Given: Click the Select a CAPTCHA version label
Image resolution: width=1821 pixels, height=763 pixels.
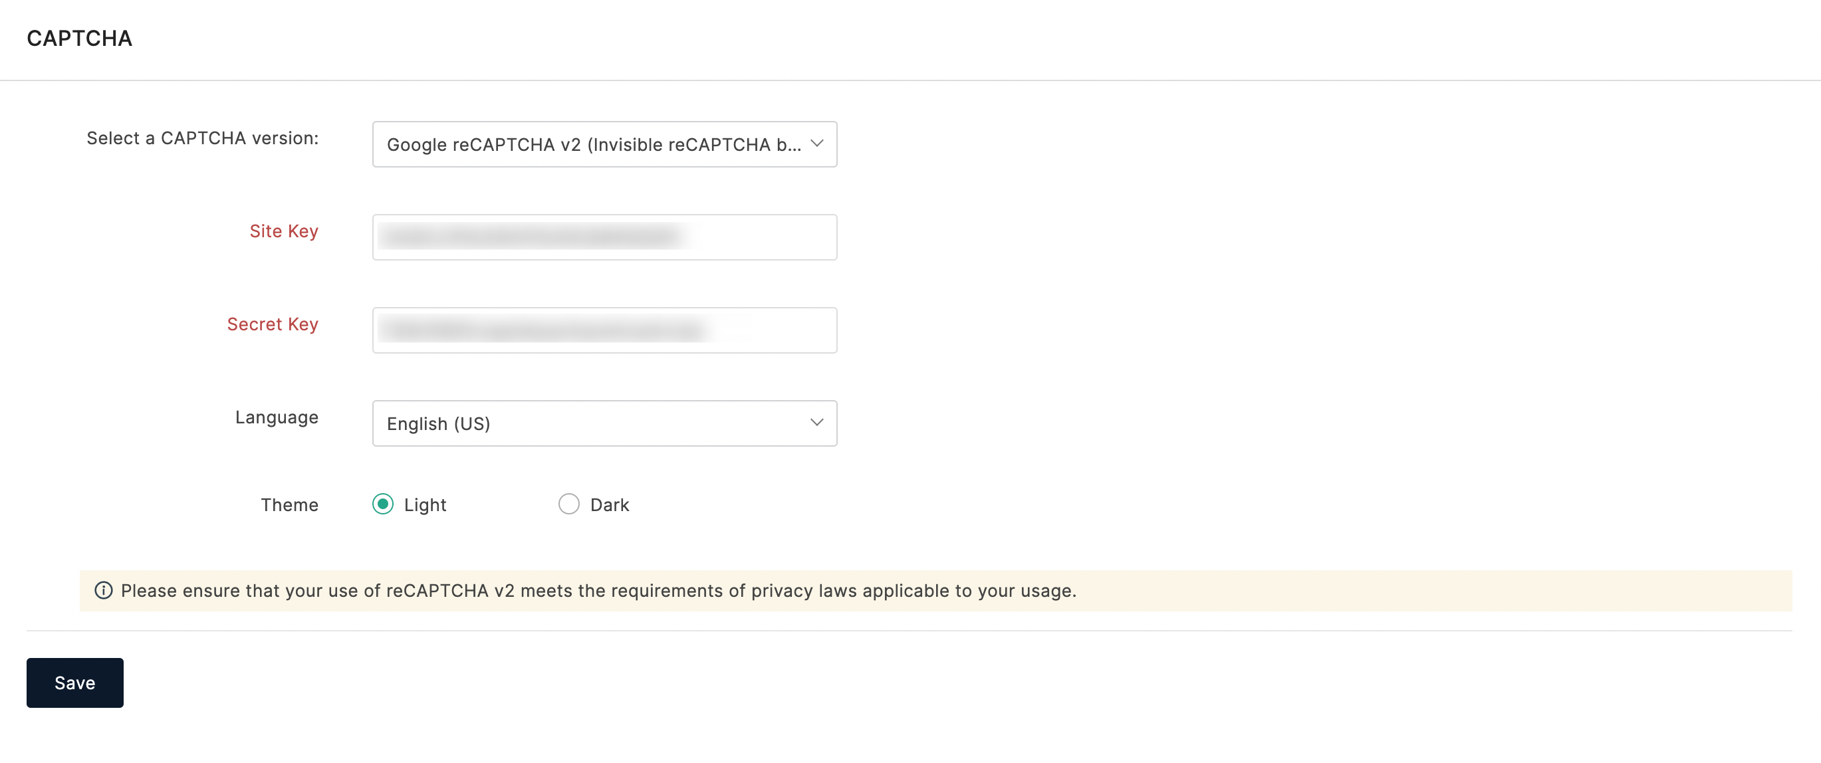Looking at the screenshot, I should tap(202, 138).
